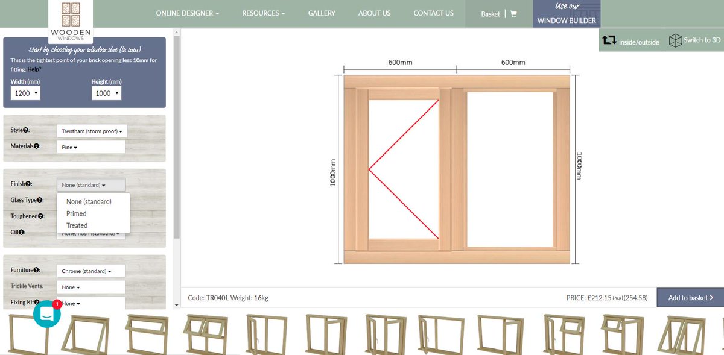Go to the Contact Us page

click(433, 13)
